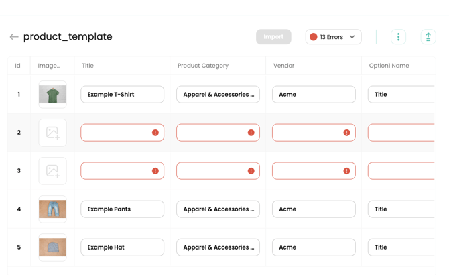Viewport: 449px width, 275px height.
Task: Click the blue jeans thumbnail in row 4
Action: pyautogui.click(x=52, y=209)
